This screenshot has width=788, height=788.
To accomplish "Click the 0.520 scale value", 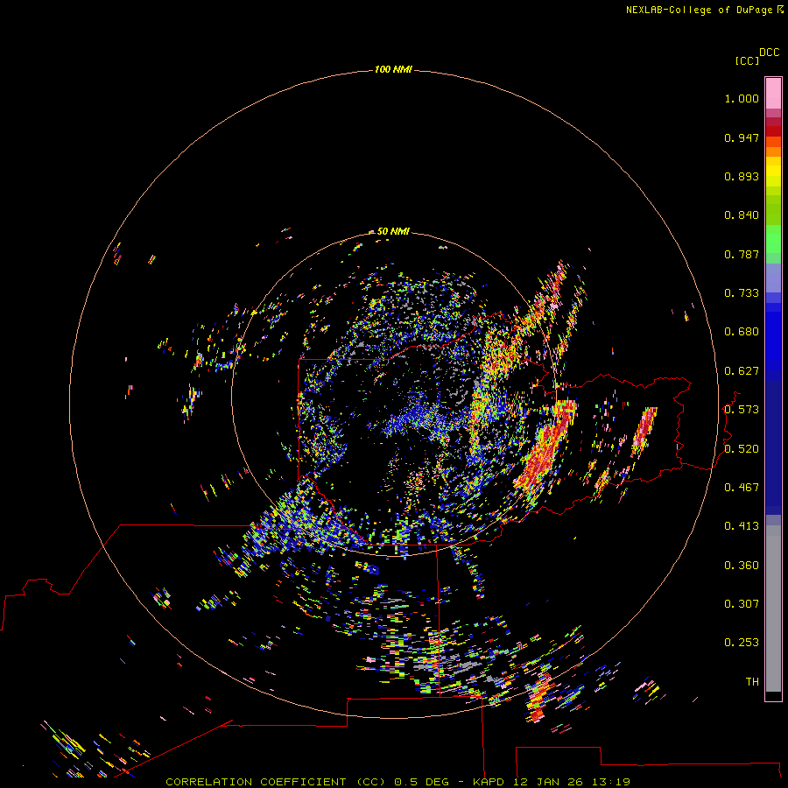I will click(742, 449).
